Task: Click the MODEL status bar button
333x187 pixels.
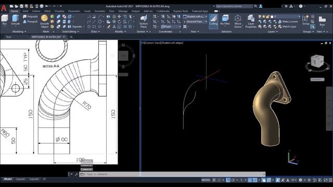Action: pyautogui.click(x=206, y=180)
